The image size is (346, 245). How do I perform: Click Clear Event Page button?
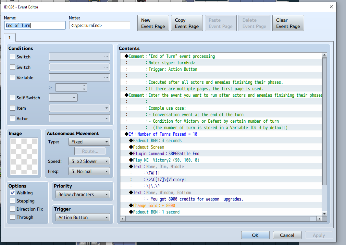(288, 23)
